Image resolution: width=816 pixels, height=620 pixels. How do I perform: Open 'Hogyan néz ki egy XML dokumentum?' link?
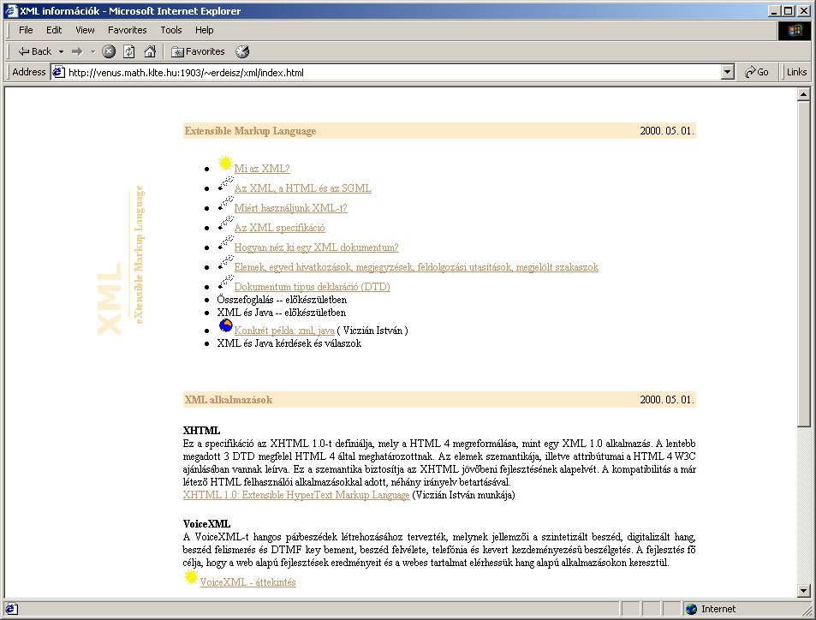(317, 247)
